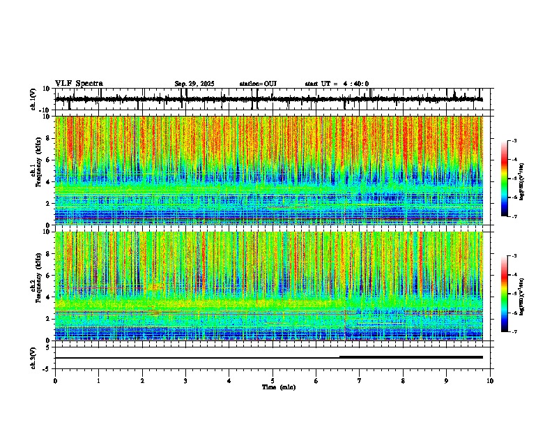Screen dimensions: 552x427
Task: Click the thick black ch.3 voltage line segment
Action: (x=411, y=357)
